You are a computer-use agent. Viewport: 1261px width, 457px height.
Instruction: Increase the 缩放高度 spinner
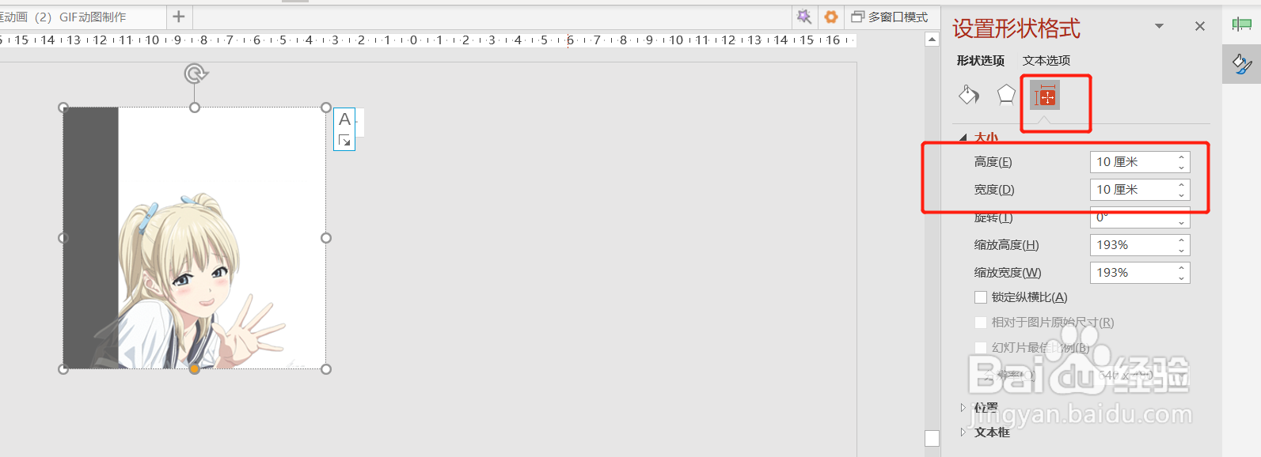click(x=1182, y=240)
